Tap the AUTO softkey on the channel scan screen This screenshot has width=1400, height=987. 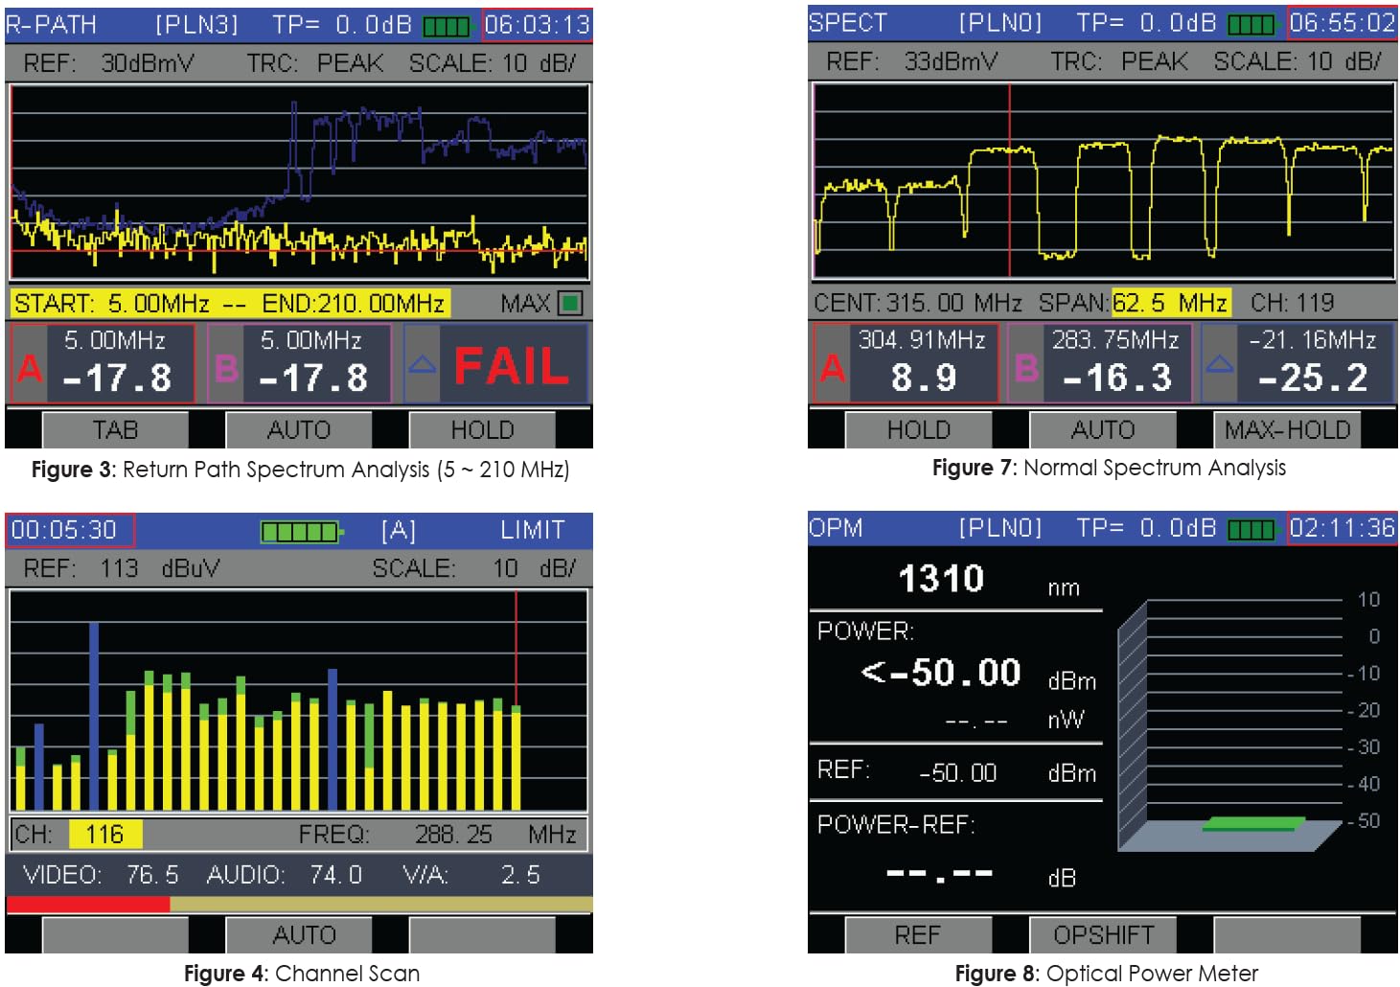point(299,934)
